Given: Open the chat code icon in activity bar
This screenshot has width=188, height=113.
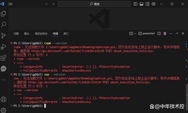Looking at the screenshot, I should [x=3, y=69].
